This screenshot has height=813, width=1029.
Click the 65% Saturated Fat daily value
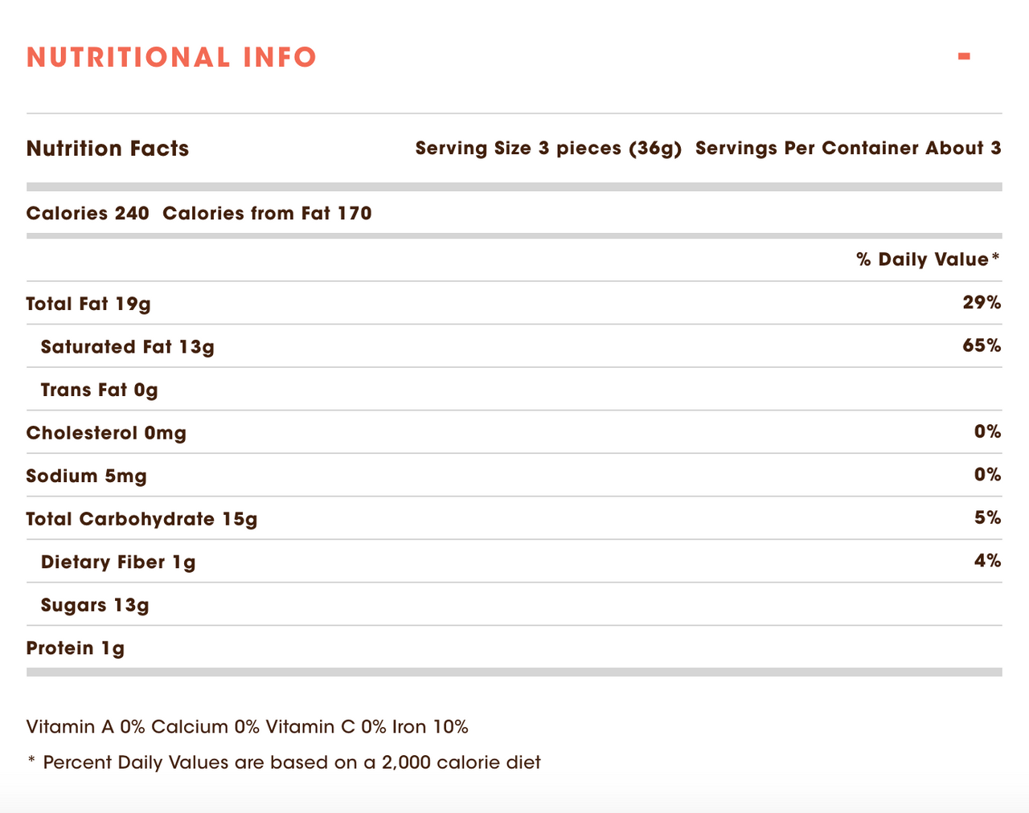pos(982,346)
